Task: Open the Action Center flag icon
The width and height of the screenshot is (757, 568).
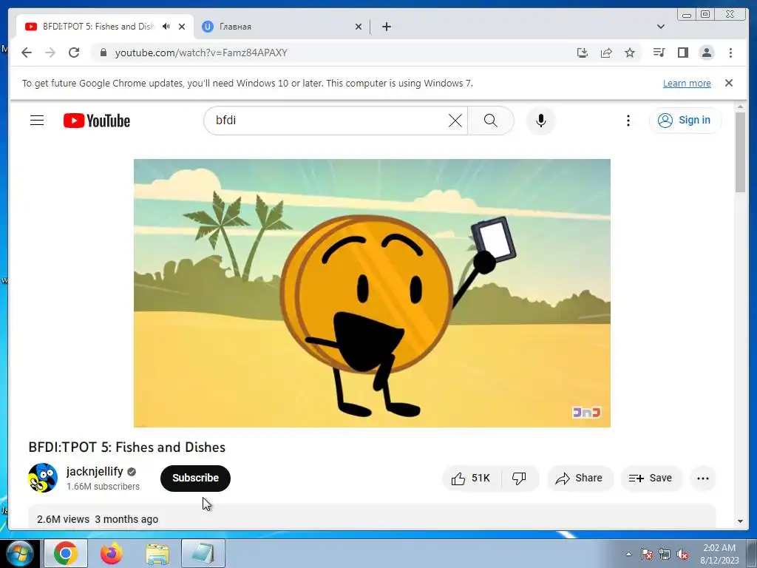Action: tap(646, 554)
